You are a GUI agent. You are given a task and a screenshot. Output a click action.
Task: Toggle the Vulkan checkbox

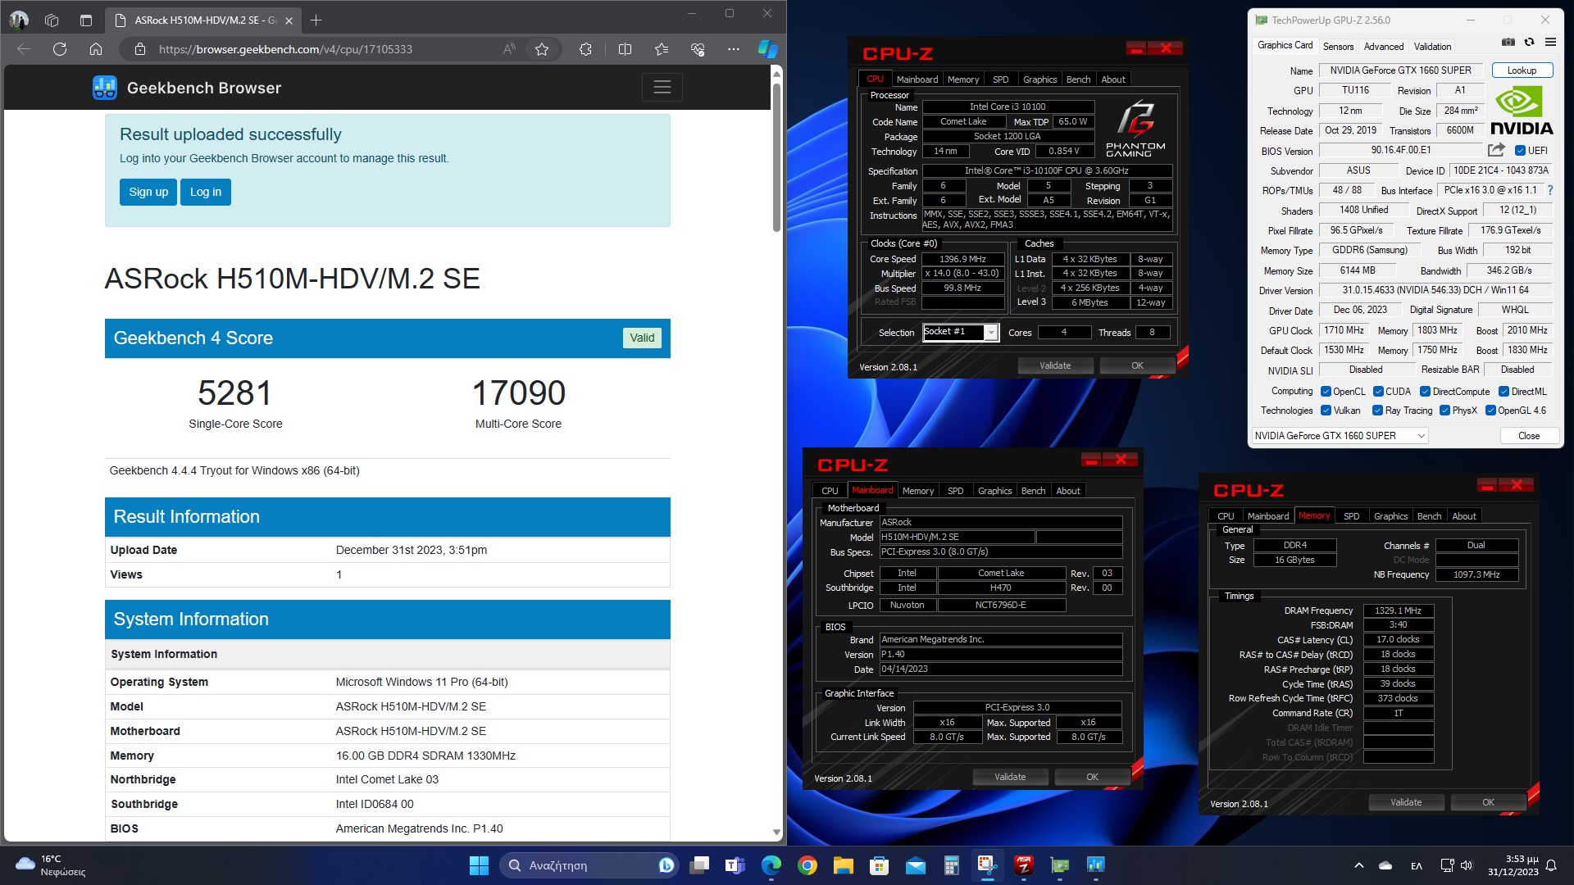pyautogui.click(x=1326, y=411)
